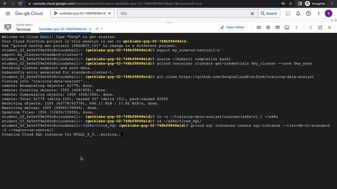Screen dimensions: 337x189
Task: Open session information icon
Action: click(x=287, y=27)
